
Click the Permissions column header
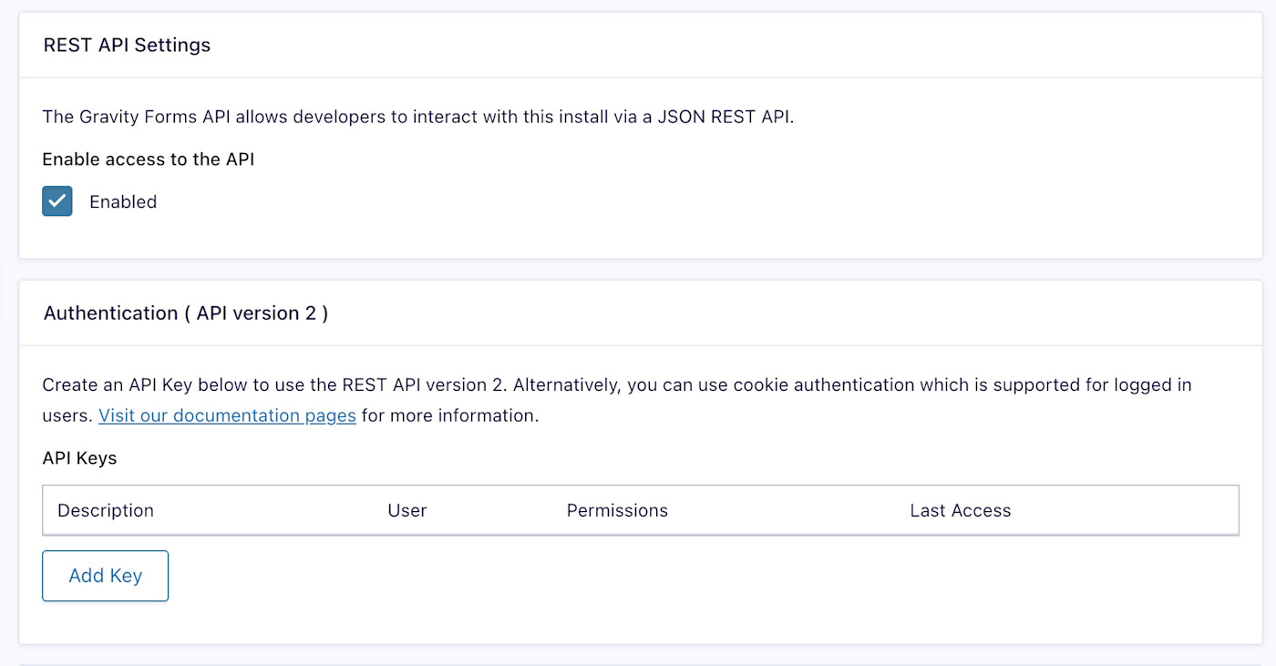[x=617, y=510]
